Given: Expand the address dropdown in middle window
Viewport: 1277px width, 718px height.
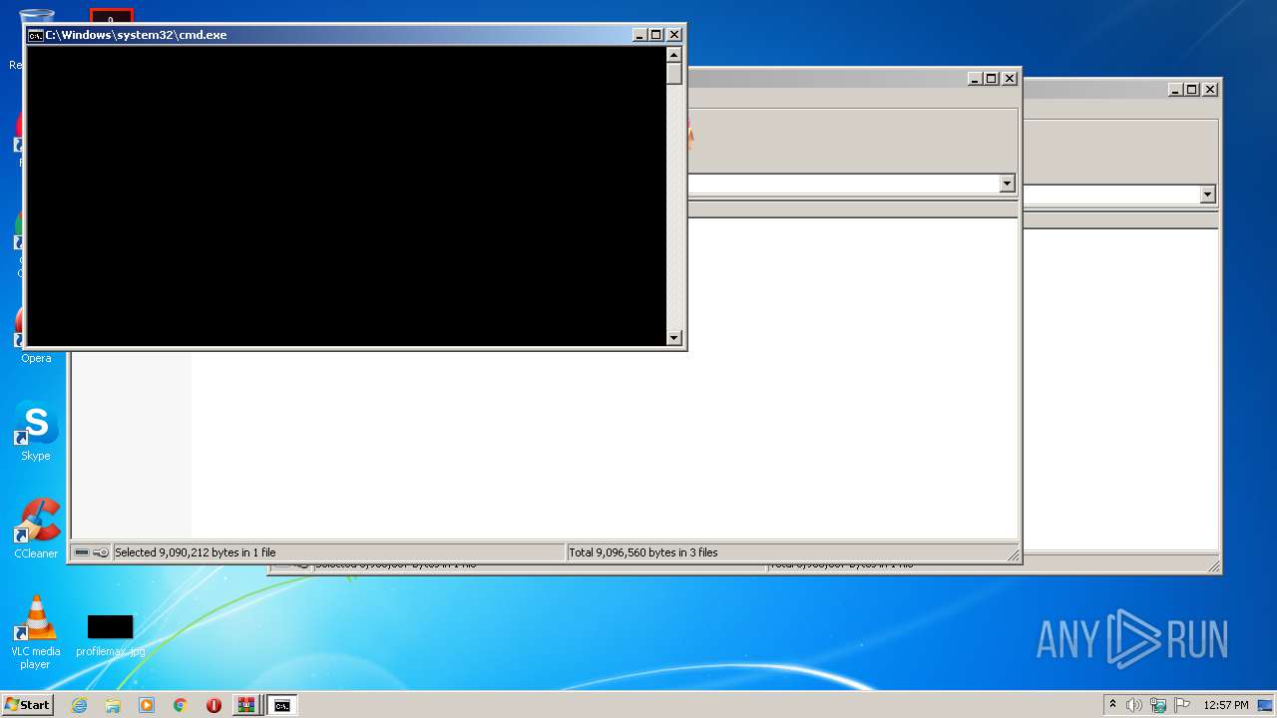Looking at the screenshot, I should [x=1007, y=183].
